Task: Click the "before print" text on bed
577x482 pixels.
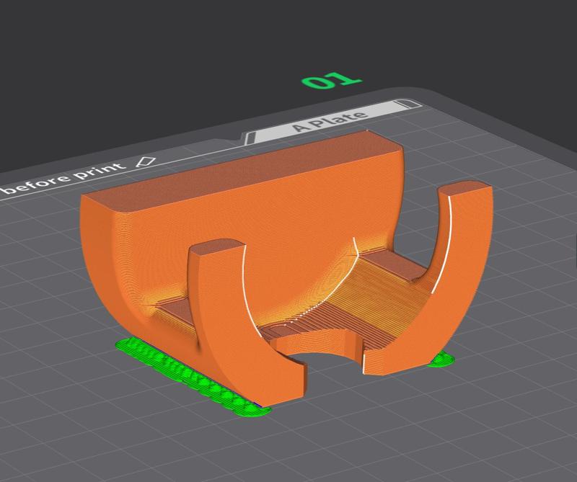Action: click(63, 177)
